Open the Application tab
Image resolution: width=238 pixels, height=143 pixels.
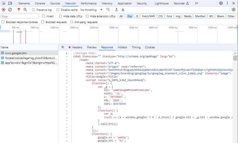pyautogui.click(x=125, y=3)
